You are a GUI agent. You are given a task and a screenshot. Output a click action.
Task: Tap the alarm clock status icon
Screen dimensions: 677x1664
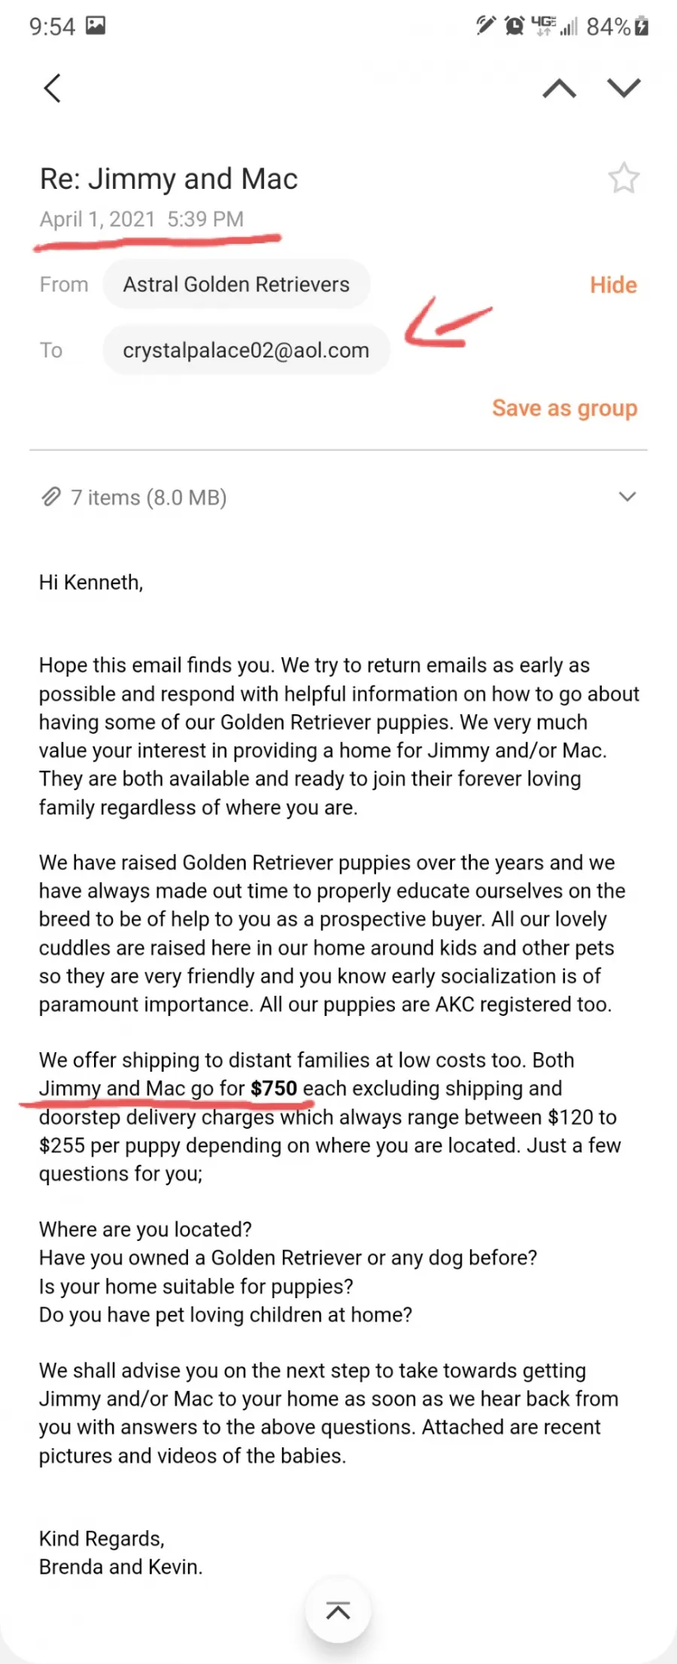coord(515,26)
